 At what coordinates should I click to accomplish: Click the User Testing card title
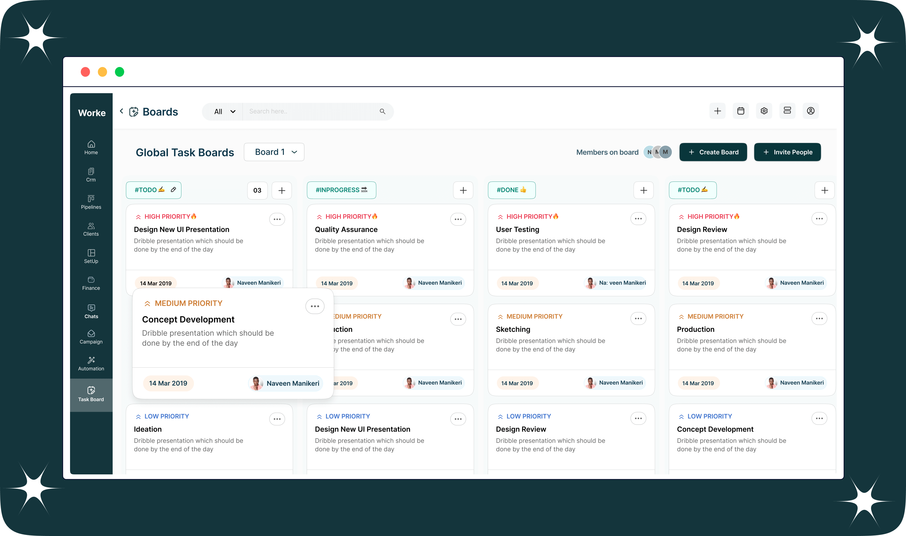(517, 229)
